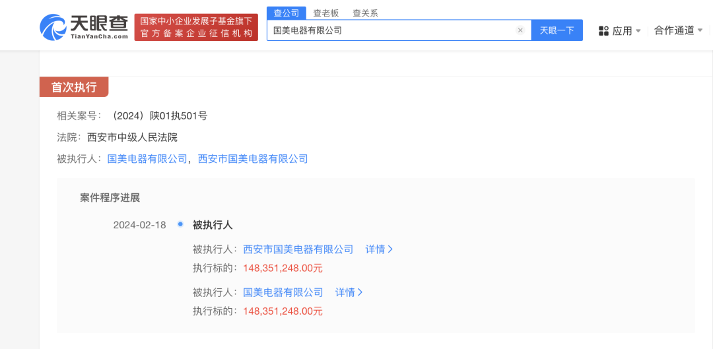Click the red official credit agency banner

tap(196, 27)
